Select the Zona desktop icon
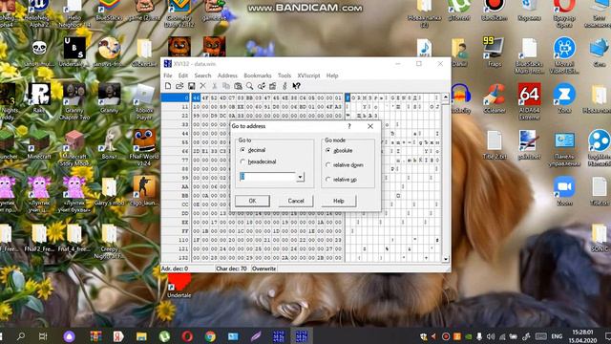This screenshot has height=344, width=611. click(564, 99)
